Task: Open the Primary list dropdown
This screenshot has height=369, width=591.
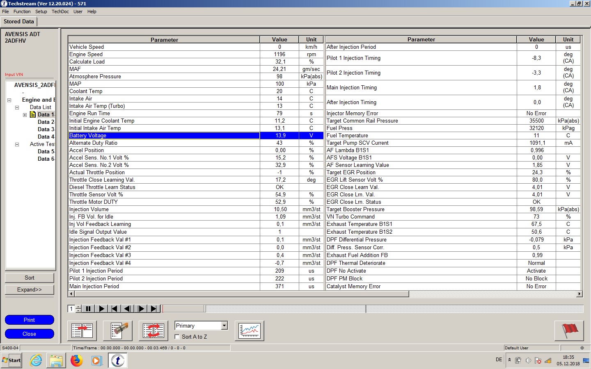Action: click(x=224, y=326)
